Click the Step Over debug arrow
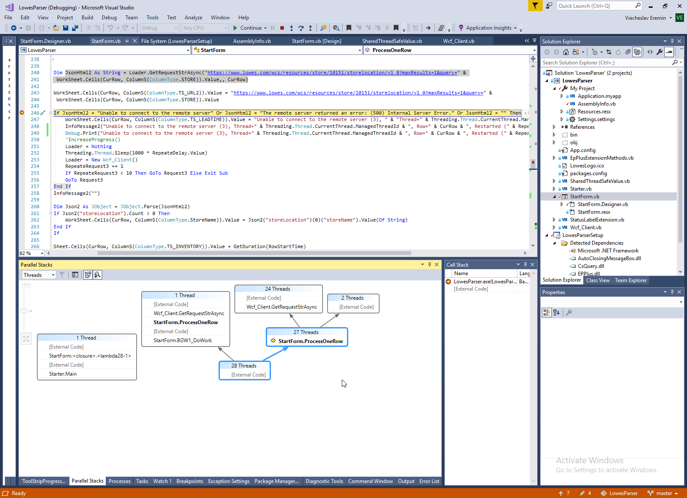687x498 pixels. coord(301,28)
